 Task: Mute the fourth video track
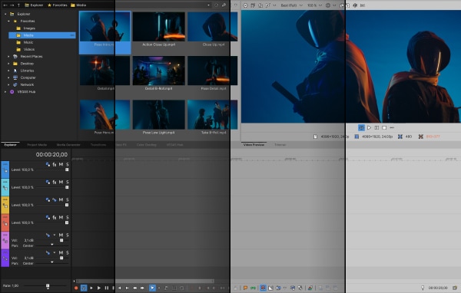click(x=61, y=218)
